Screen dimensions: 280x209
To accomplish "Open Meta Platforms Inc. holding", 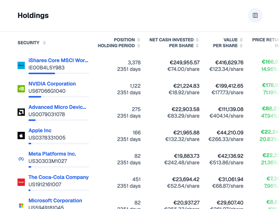I will click(52, 154).
